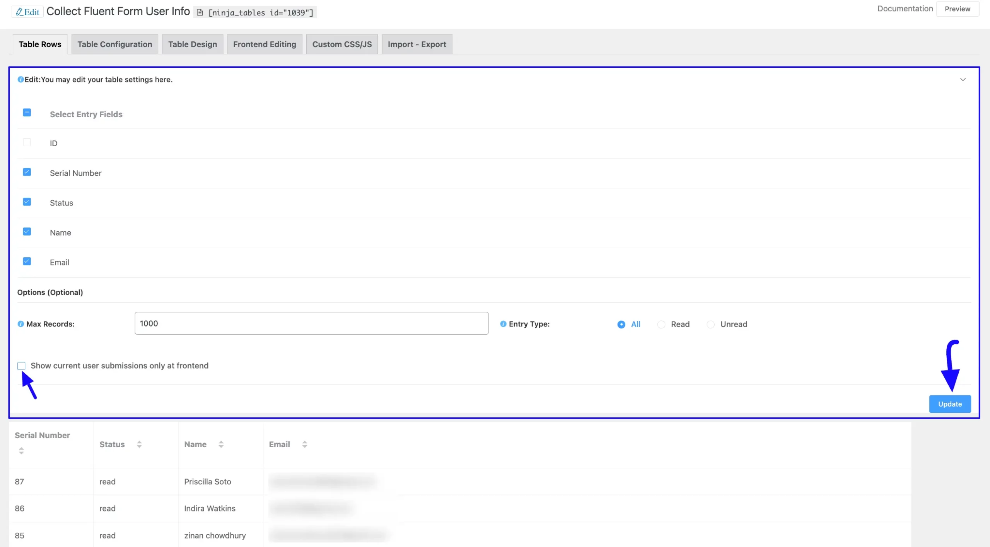The height and width of the screenshot is (547, 990).
Task: Click the Edit pencil button beside the title
Action: (27, 12)
